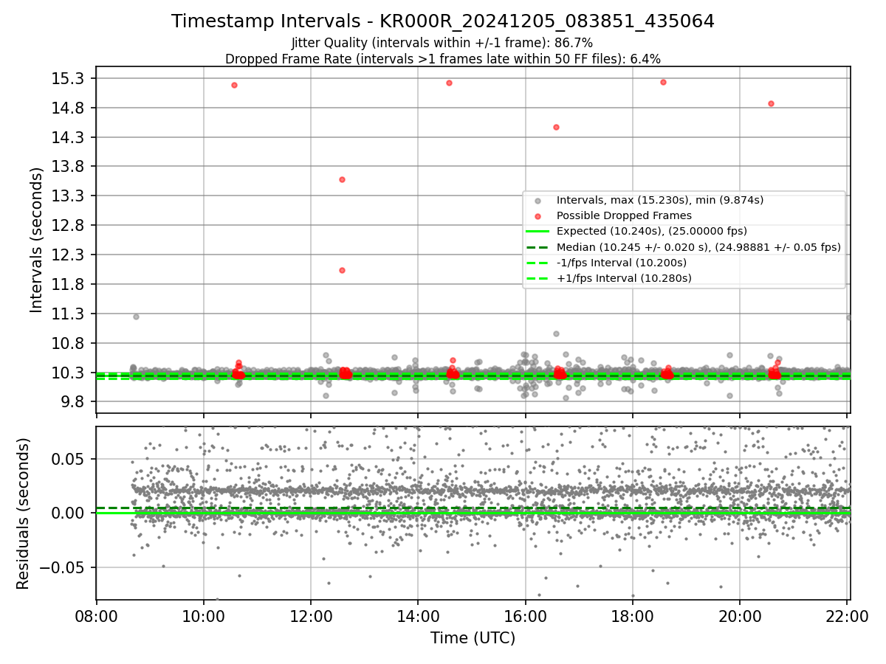Select the 'Dropped Frame Rate' 6.4% subtitle line
This screenshot has width=886, height=664.
pyautogui.click(x=442, y=58)
